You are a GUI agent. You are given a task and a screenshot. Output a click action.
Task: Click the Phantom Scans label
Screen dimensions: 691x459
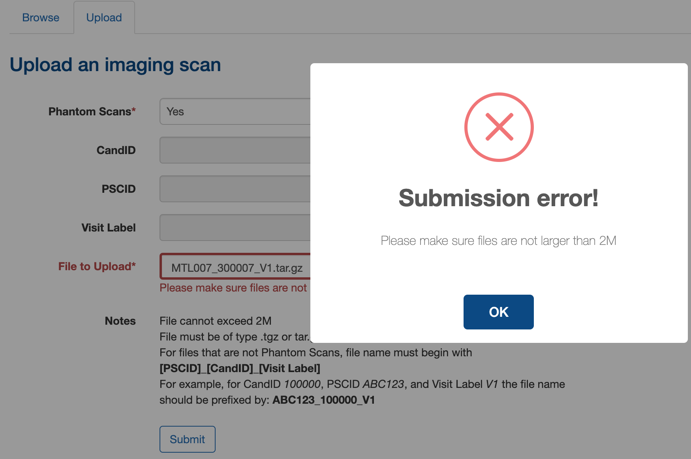click(92, 111)
